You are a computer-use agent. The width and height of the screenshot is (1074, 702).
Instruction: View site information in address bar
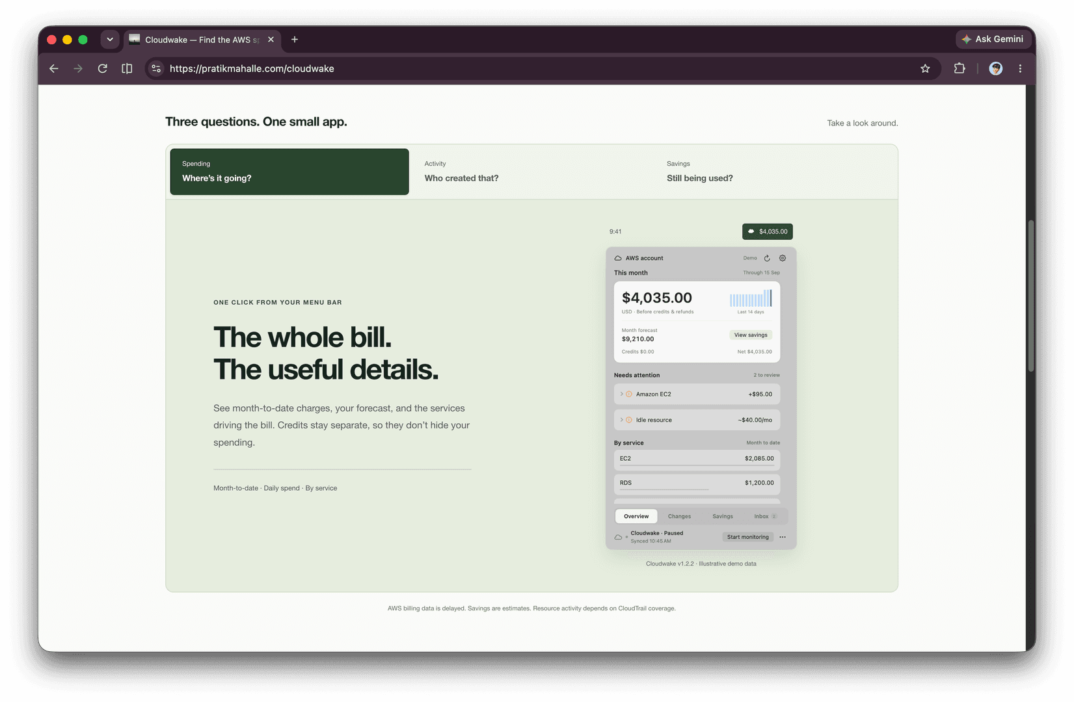click(x=156, y=68)
